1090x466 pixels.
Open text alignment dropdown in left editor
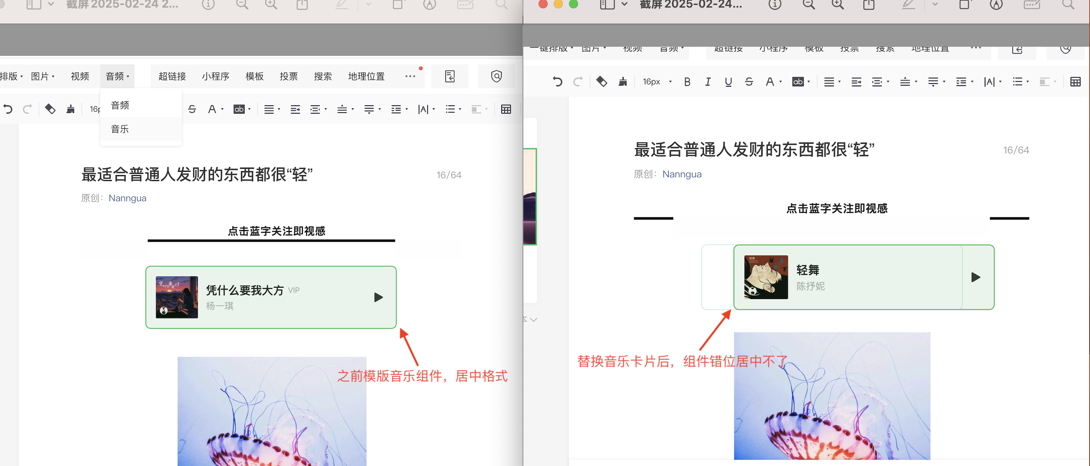(272, 110)
